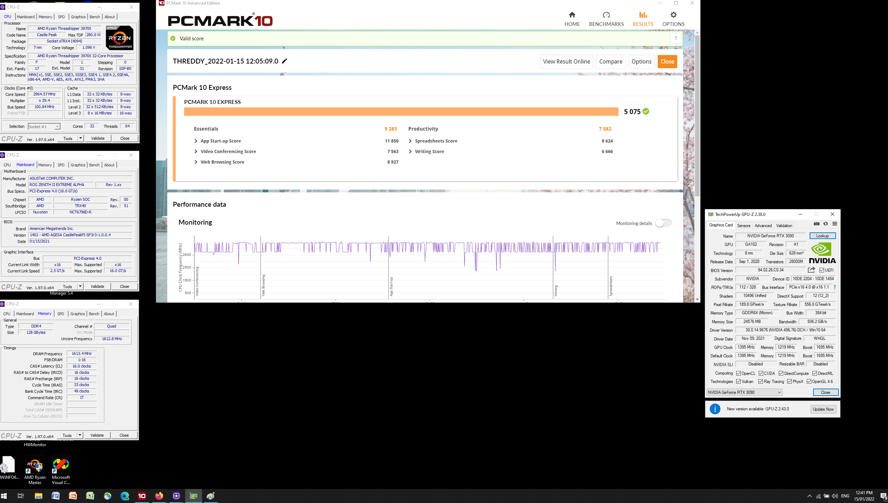Click Validate in the top CPU-Z window
Image resolution: width=888 pixels, height=503 pixels.
click(98, 138)
